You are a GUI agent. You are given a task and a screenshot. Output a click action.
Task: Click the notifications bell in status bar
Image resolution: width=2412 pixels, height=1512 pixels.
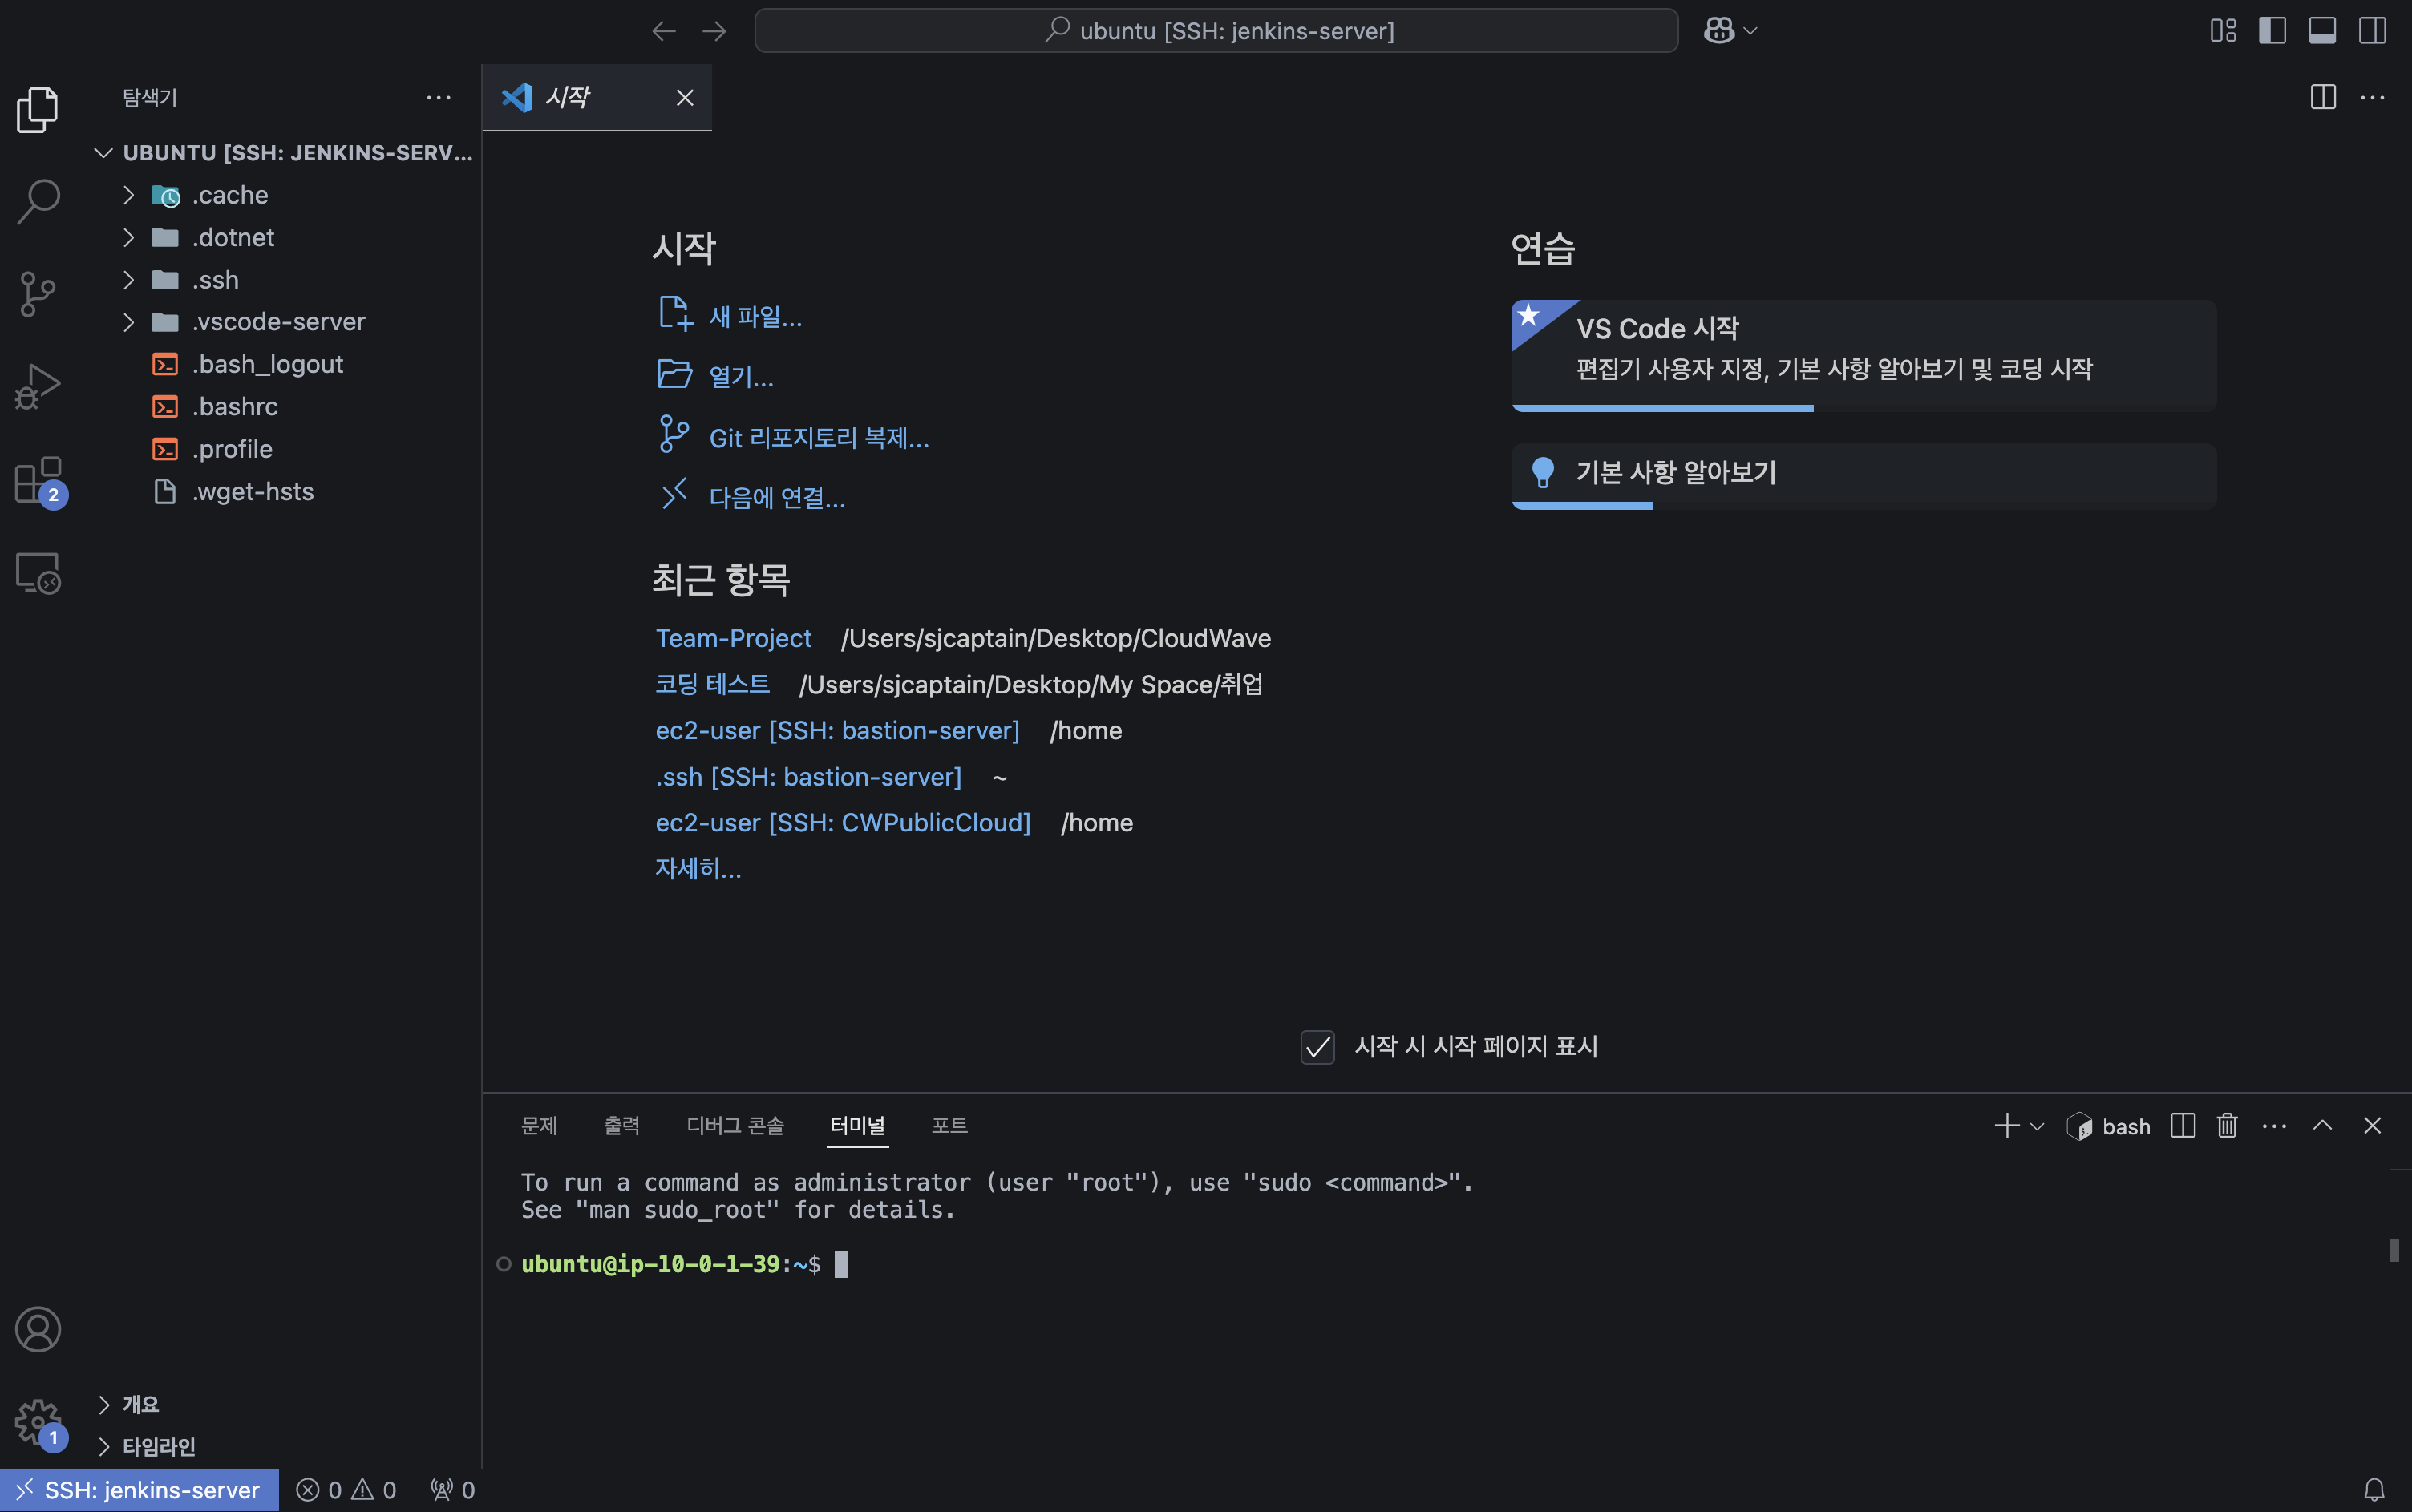tap(2374, 1490)
